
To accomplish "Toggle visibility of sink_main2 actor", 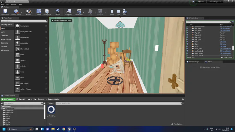I will point(187,31).
